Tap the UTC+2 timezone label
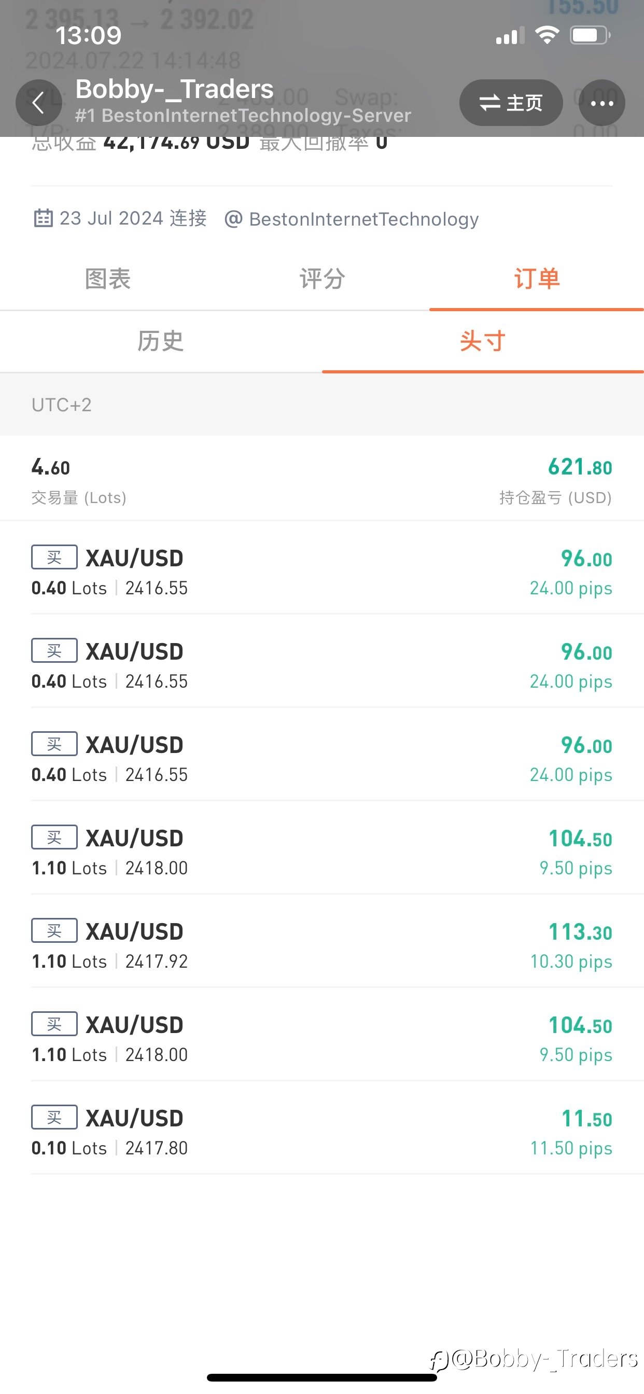 (62, 405)
